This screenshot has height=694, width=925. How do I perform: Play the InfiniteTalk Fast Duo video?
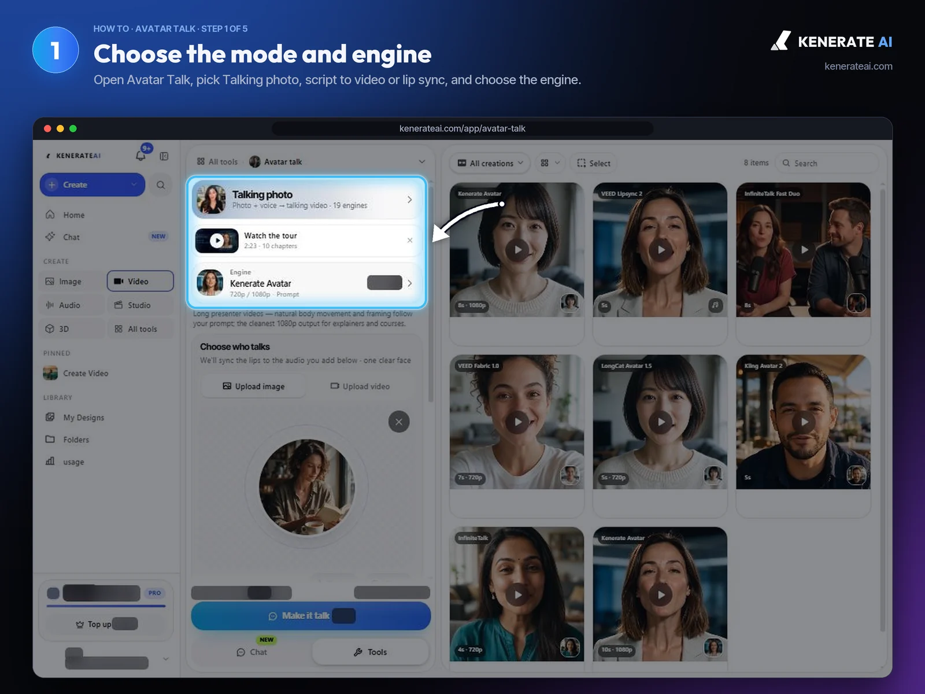(x=804, y=250)
